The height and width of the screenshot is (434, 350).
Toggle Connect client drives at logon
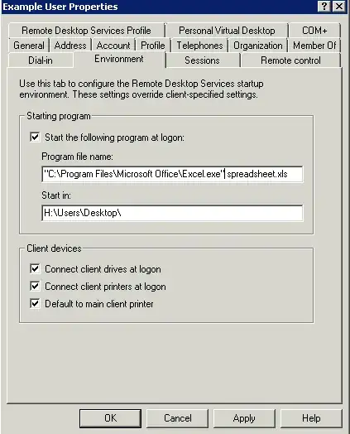(x=35, y=268)
